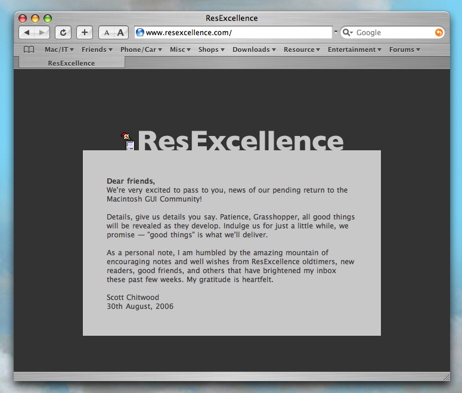
Task: Go forward with the Forward arrow button
Action: (42, 32)
